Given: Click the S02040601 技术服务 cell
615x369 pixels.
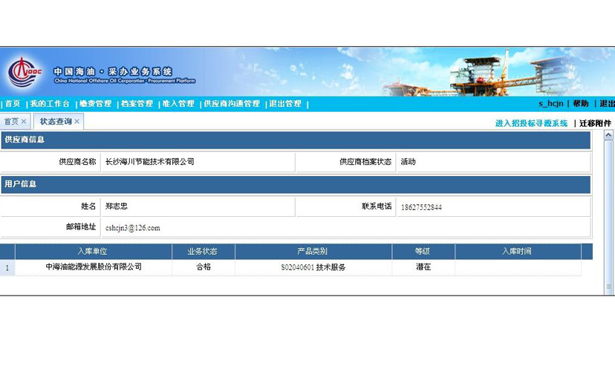Looking at the screenshot, I should (313, 267).
